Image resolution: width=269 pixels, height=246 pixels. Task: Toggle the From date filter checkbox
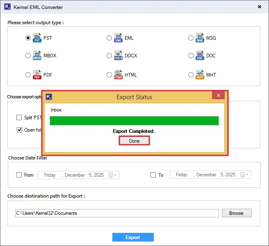[x=19, y=175]
